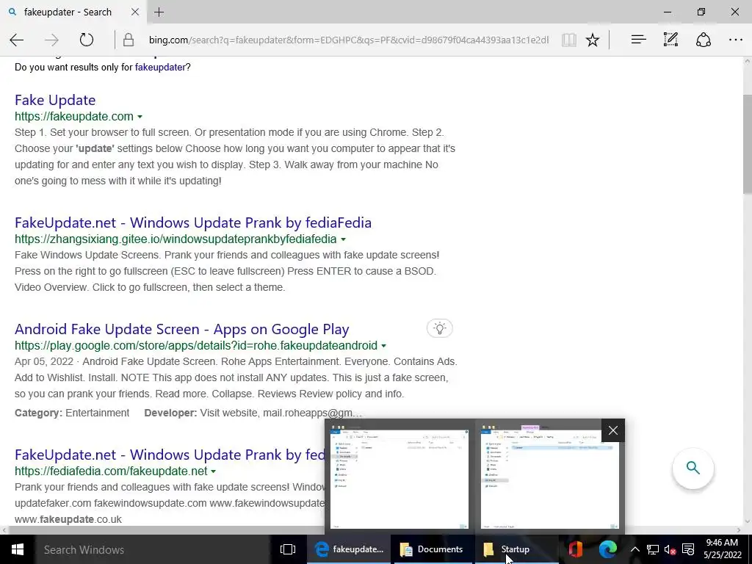Open the Hub lines icon
The width and height of the screenshot is (752, 564).
pyautogui.click(x=638, y=40)
